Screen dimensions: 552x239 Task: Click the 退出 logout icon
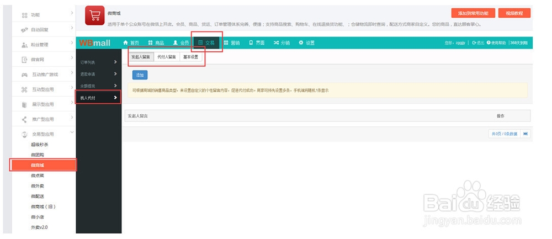point(474,43)
